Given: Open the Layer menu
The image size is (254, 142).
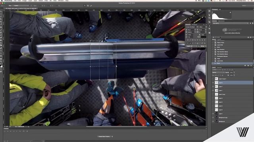Looking at the screenshot, I should click(30, 1).
